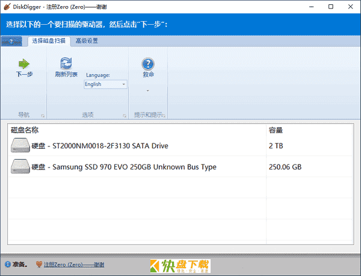The height and width of the screenshot is (276, 361).
Task: Expand the arrow under the Help button
Action: pos(148,90)
